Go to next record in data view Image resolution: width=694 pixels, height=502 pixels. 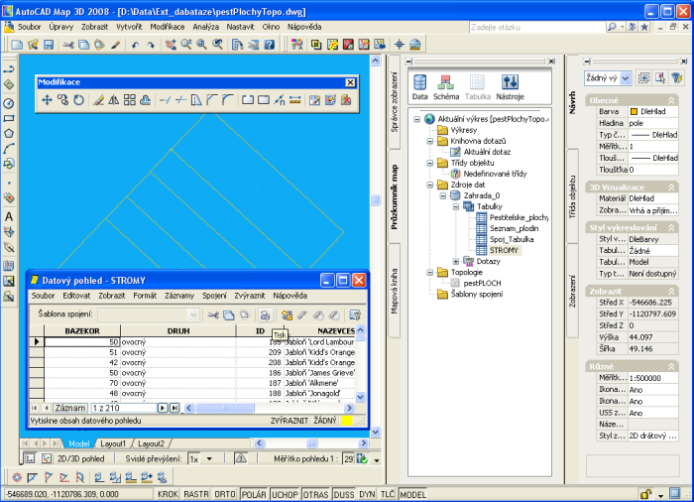[163, 408]
